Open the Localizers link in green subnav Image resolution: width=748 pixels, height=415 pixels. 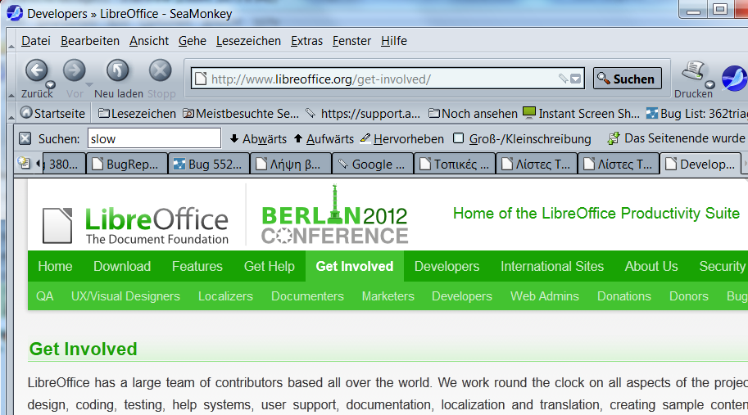point(225,296)
